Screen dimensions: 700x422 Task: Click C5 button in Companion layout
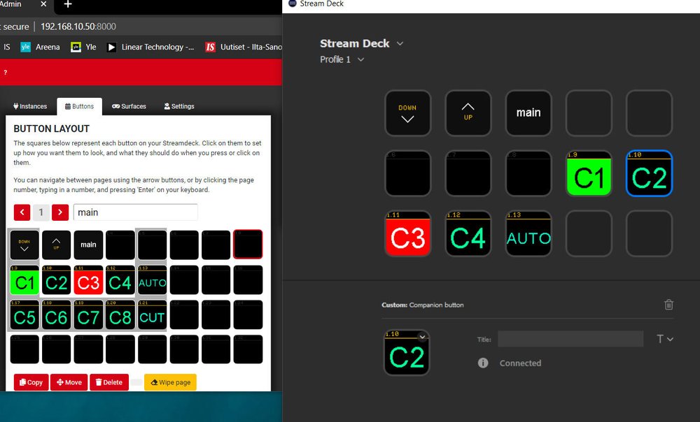coord(24,314)
